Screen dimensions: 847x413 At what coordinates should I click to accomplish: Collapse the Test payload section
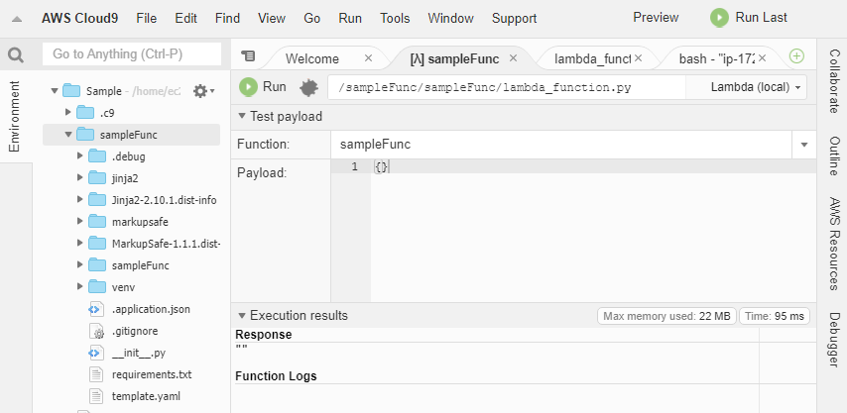pos(241,117)
